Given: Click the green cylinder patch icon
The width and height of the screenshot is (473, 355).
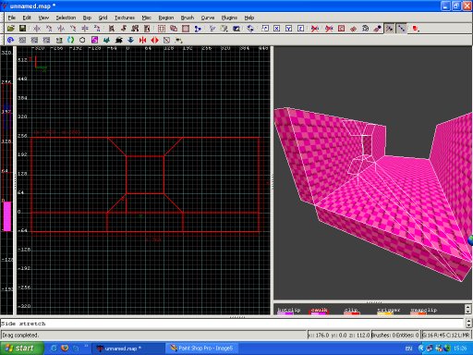Looking at the screenshot, I should [x=70, y=40].
